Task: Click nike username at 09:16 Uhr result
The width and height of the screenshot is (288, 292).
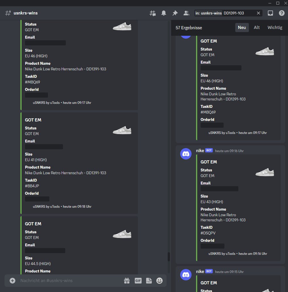Action: [200, 151]
